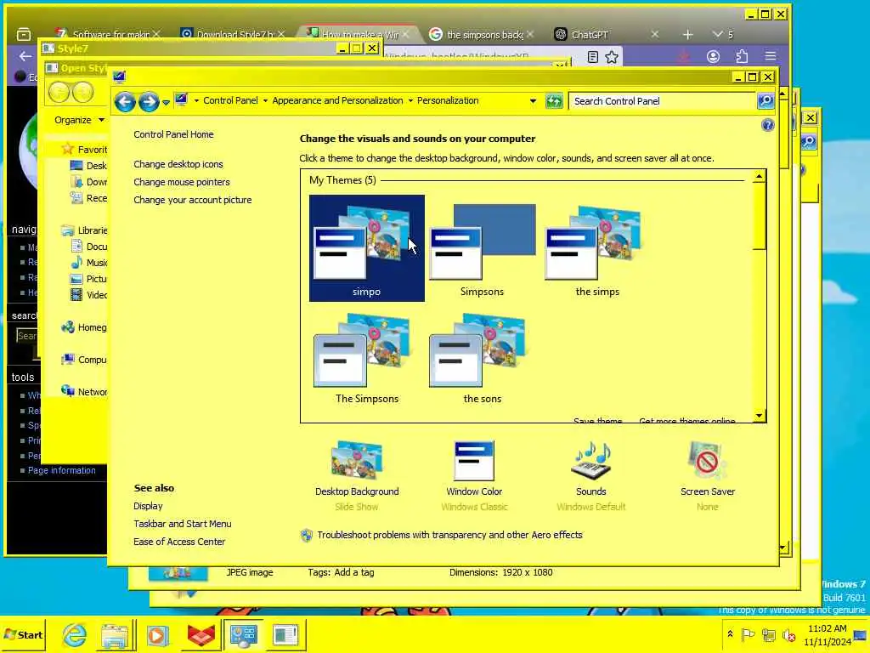Screen dimensions: 870x653
Task: Open Change desktop icons link
Action: pyautogui.click(x=178, y=164)
